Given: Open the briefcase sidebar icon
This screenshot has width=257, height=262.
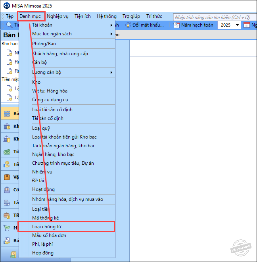Looking at the screenshot, I should pos(7,215).
